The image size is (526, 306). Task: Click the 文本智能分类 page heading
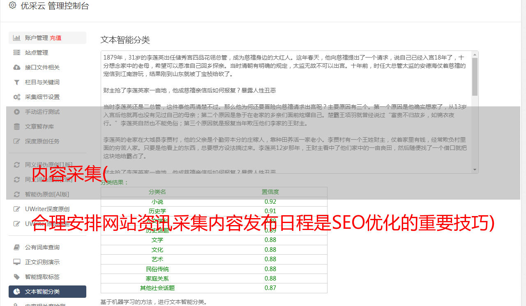[125, 40]
